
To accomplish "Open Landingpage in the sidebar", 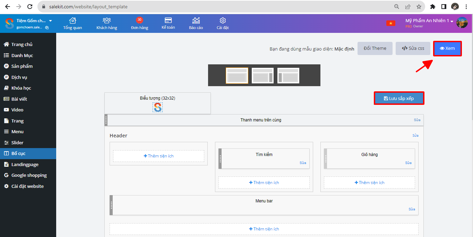I will tap(25, 164).
